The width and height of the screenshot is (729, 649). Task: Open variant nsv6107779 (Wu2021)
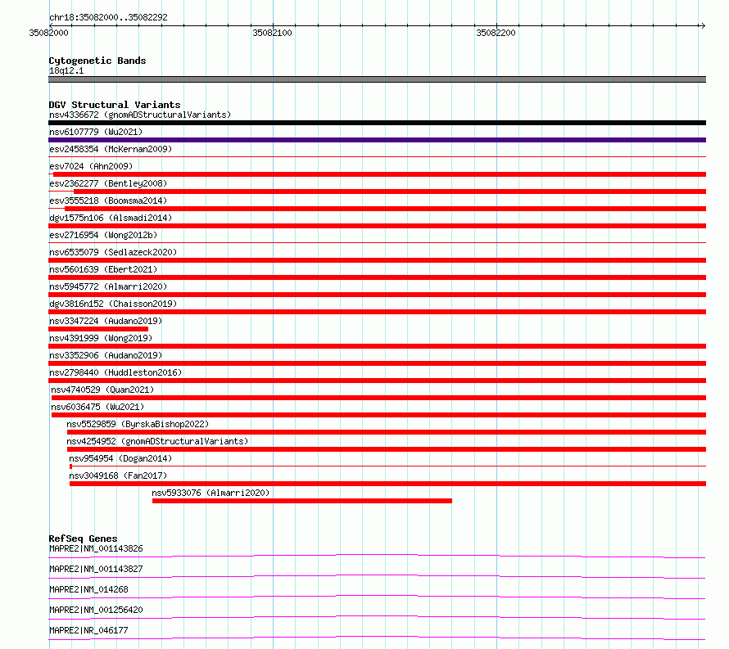pyautogui.click(x=96, y=132)
